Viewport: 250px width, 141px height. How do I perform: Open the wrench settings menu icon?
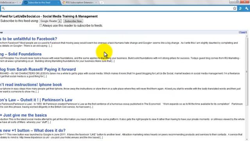point(246,8)
